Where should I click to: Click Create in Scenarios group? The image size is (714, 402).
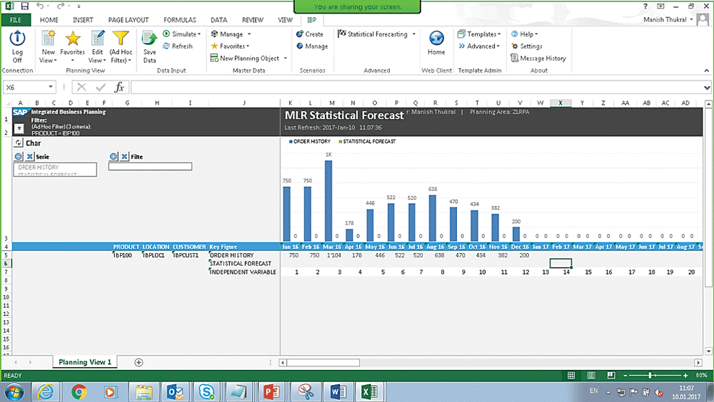pos(310,34)
